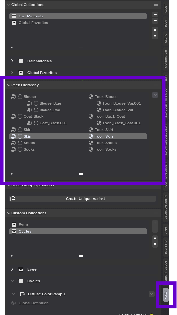Open the Peek sidebar tab
Image resolution: width=177 pixels, height=315 pixels.
166,295
